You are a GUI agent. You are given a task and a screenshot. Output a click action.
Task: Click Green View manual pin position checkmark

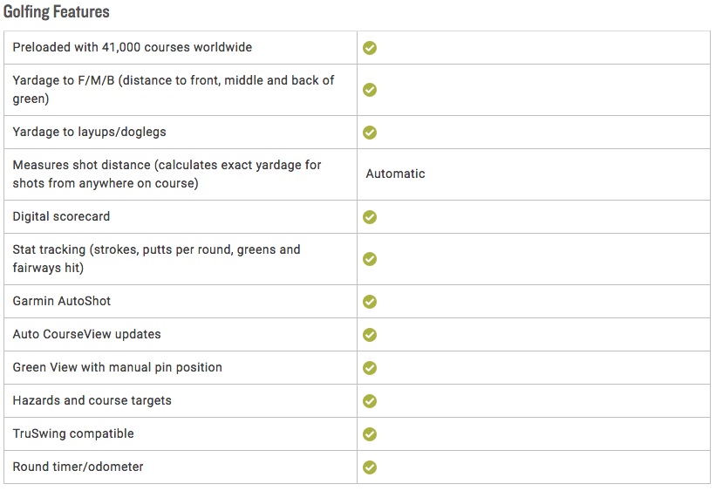[370, 368]
